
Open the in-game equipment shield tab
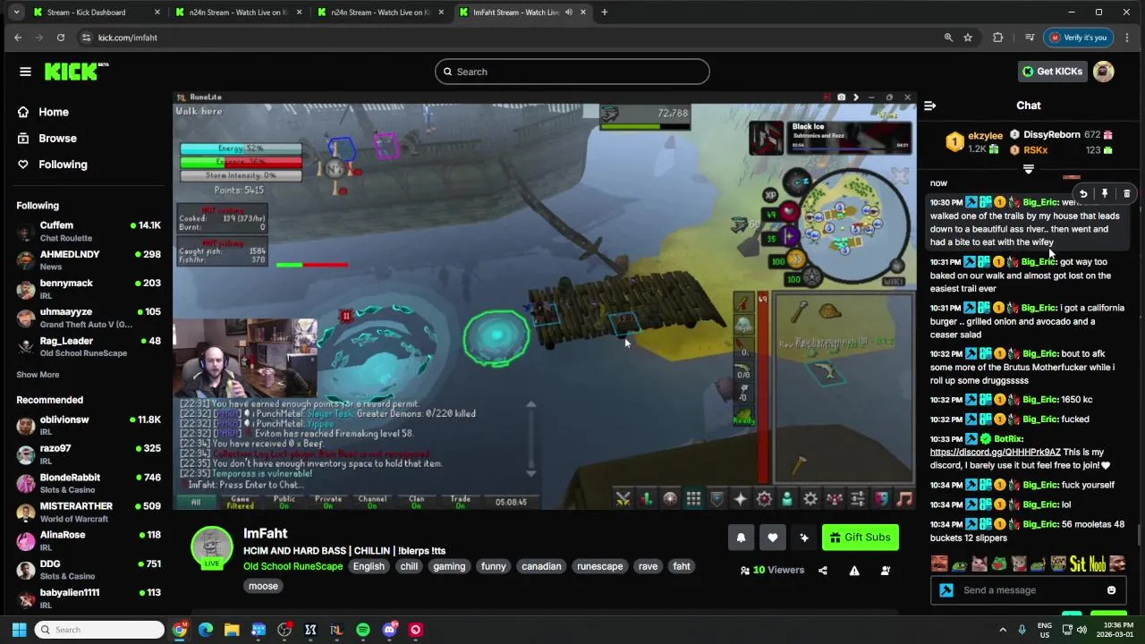coord(717,499)
